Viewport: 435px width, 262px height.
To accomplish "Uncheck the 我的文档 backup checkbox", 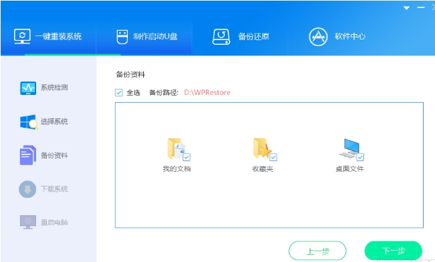I will click(x=187, y=157).
